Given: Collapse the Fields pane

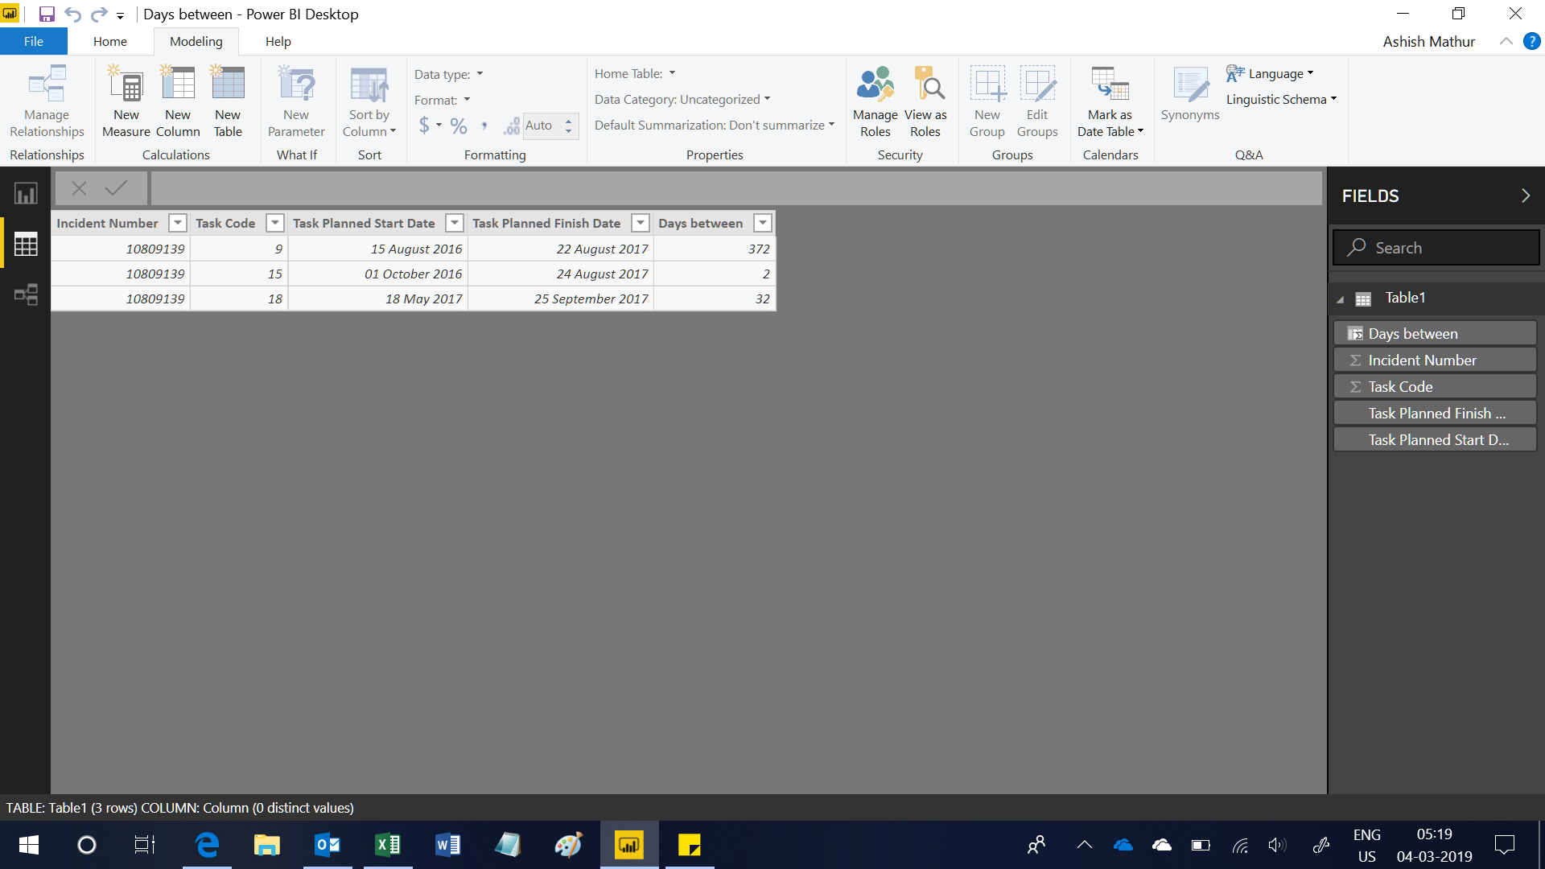Looking at the screenshot, I should [1525, 196].
